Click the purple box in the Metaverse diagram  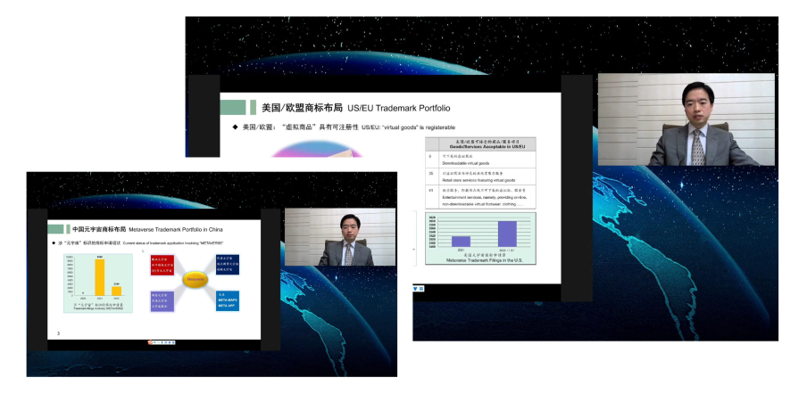[x=162, y=301]
